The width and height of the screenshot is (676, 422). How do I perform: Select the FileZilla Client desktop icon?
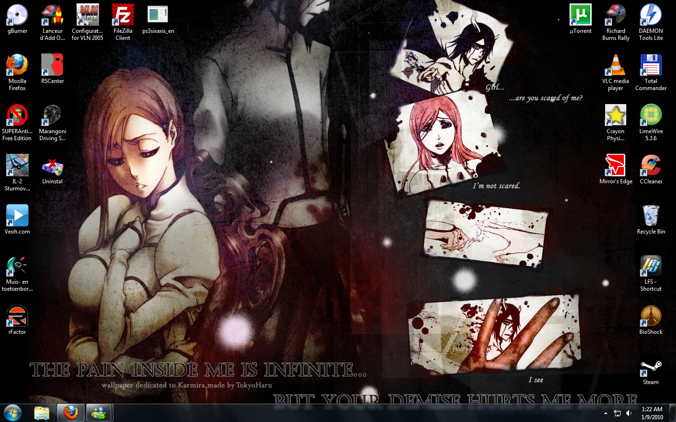123,22
